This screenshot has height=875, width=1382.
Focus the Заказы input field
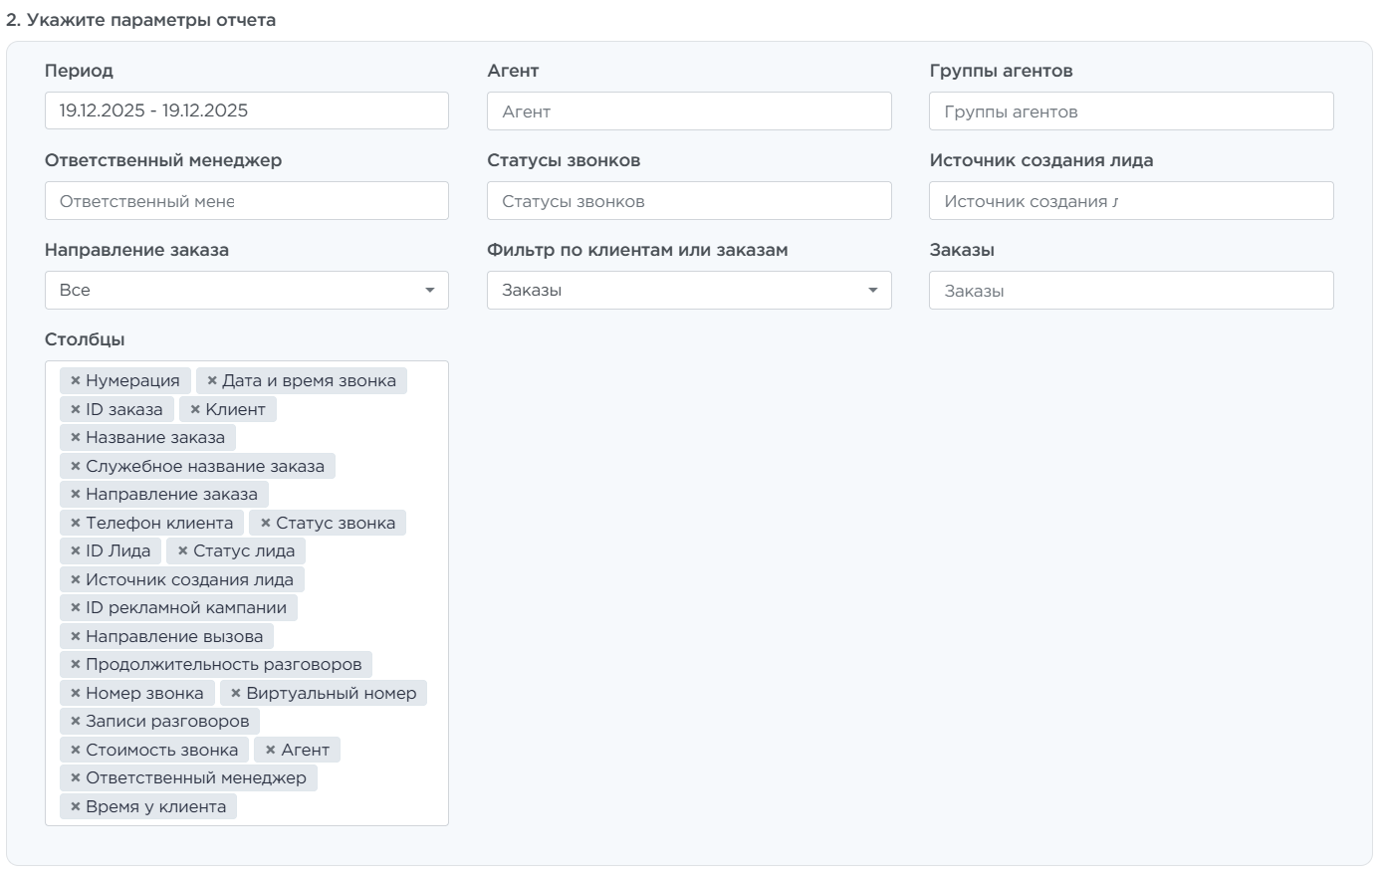coord(1130,291)
